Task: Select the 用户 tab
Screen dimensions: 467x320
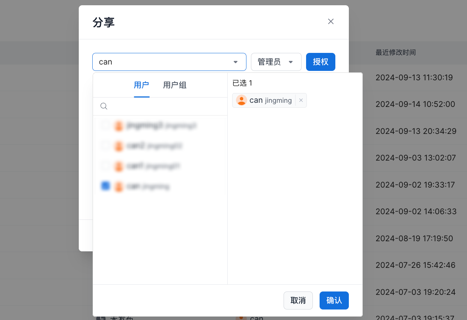Action: click(141, 85)
